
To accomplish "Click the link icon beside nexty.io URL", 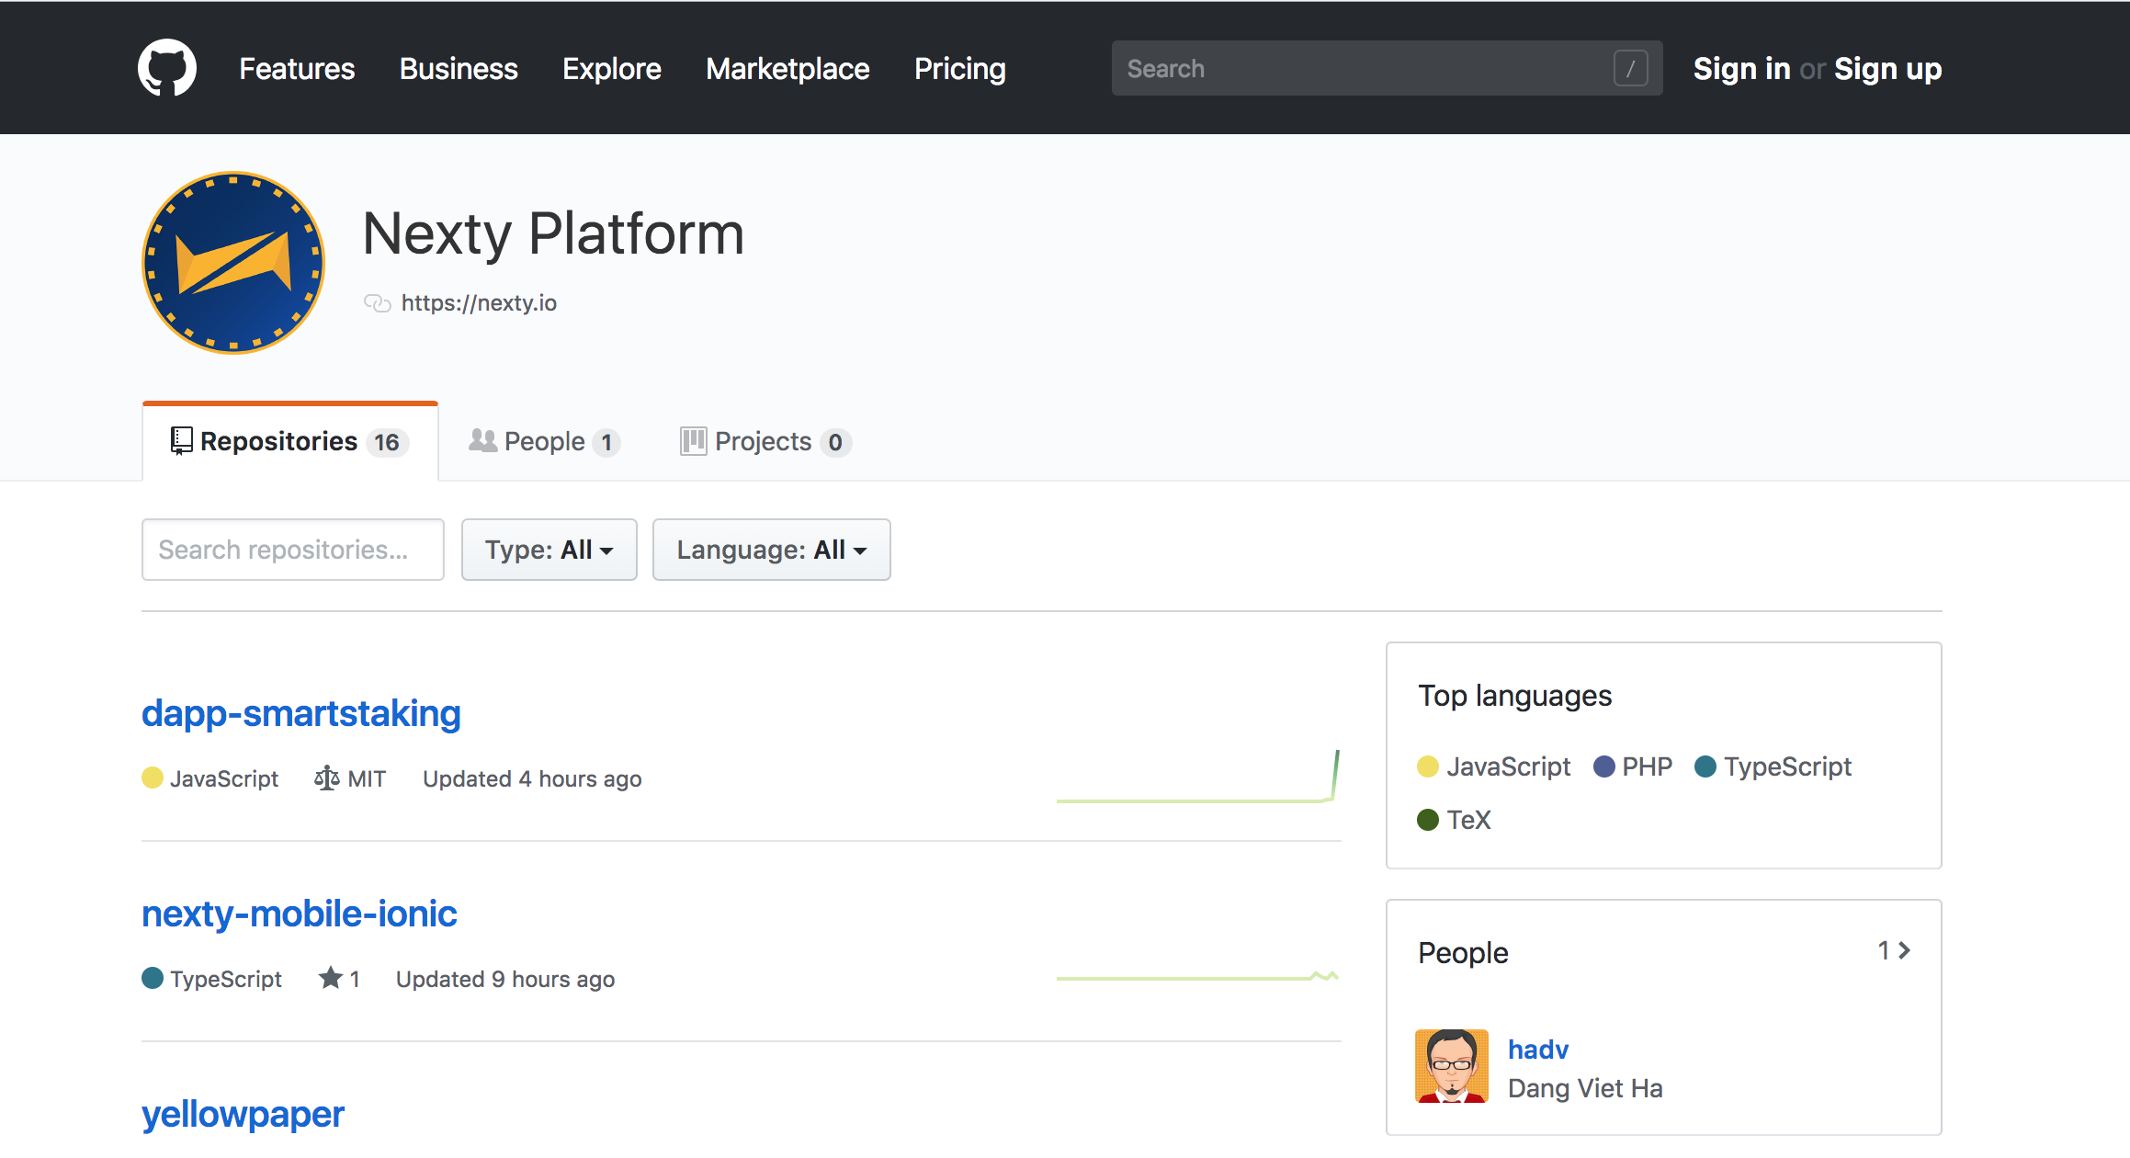I will pos(377,303).
